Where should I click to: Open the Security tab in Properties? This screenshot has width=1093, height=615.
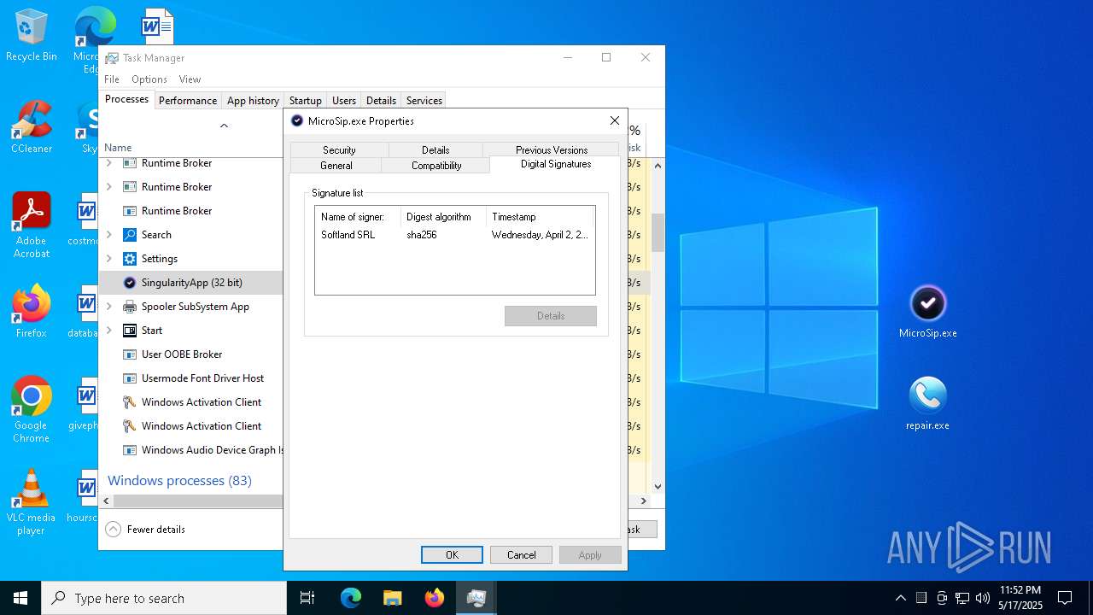(x=339, y=149)
